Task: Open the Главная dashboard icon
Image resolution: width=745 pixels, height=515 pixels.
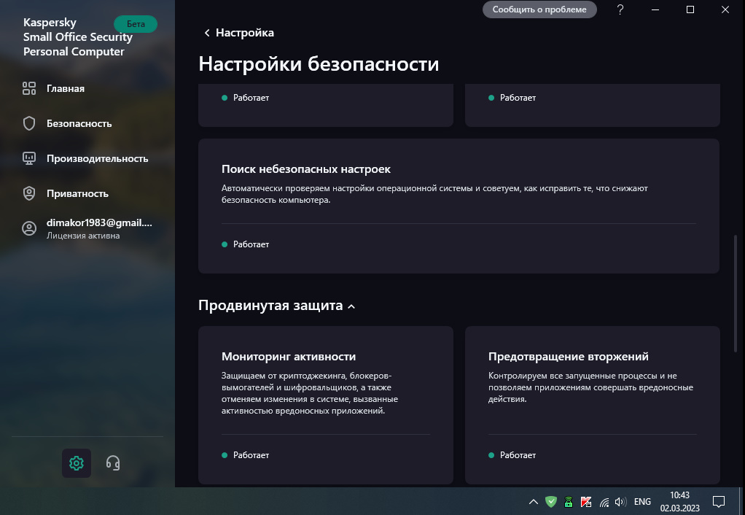Action: click(29, 88)
